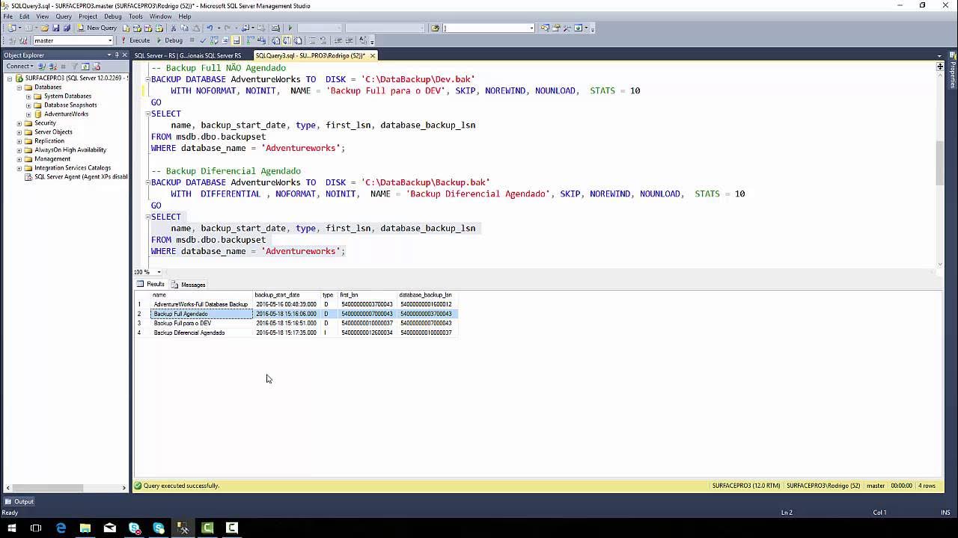Open the Window menu
The image size is (958, 538).
(x=160, y=16)
